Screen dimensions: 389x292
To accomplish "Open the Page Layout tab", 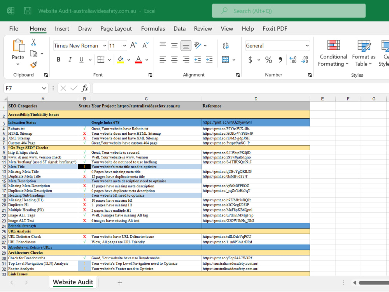I will point(116,28).
